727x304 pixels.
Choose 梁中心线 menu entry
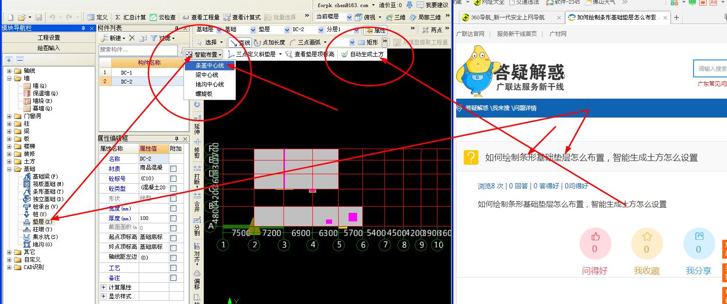(x=209, y=75)
